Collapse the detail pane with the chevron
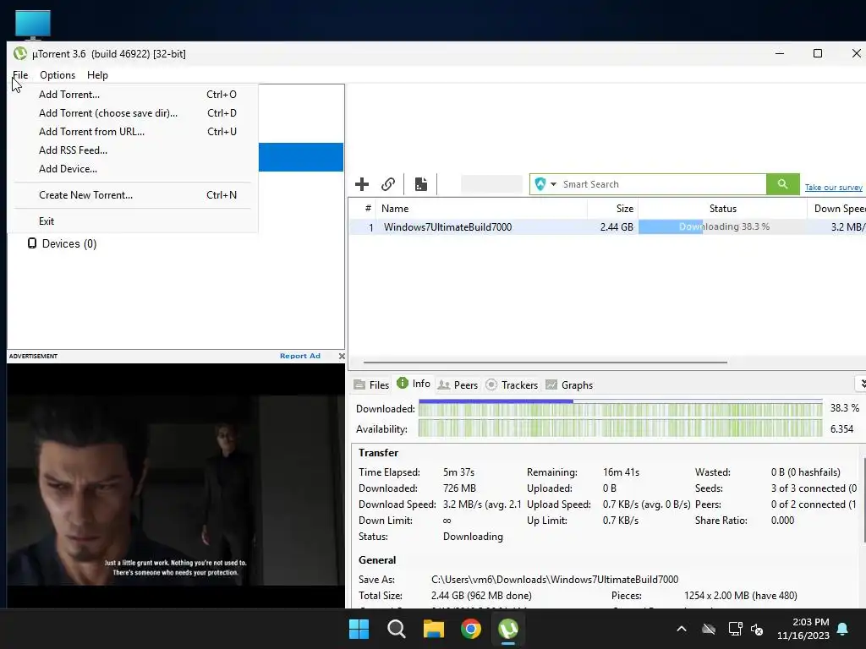Screen dimensions: 866x649 click(x=862, y=383)
